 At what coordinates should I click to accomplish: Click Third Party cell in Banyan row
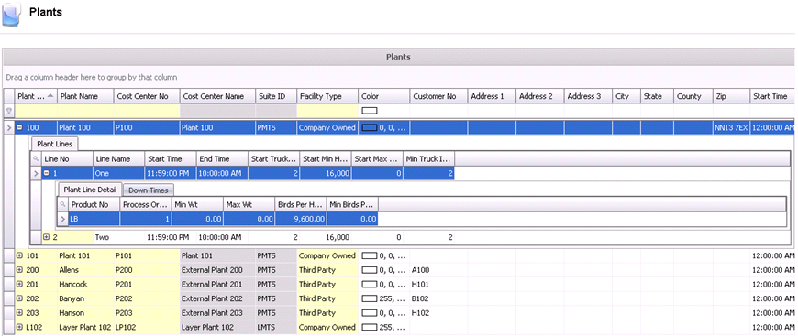coord(327,298)
